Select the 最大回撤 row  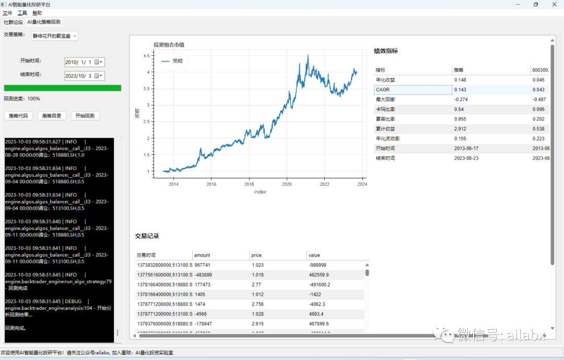coord(462,100)
